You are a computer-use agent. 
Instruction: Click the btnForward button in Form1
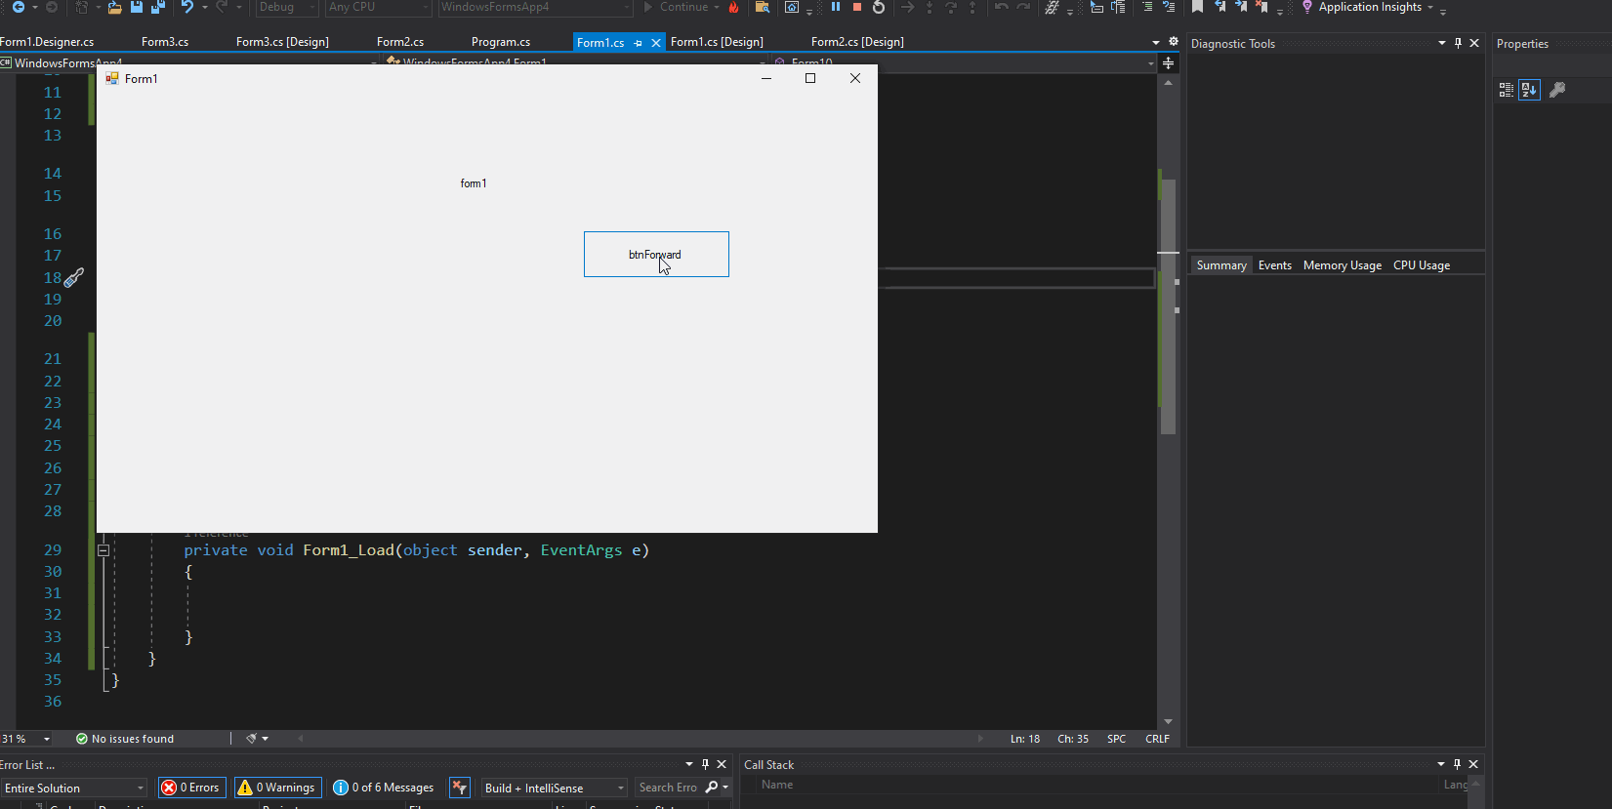point(656,254)
